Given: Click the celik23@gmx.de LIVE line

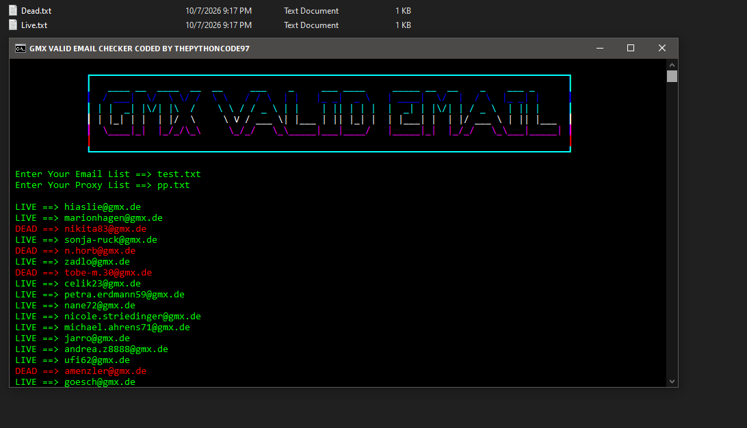Looking at the screenshot, I should click(x=78, y=283).
